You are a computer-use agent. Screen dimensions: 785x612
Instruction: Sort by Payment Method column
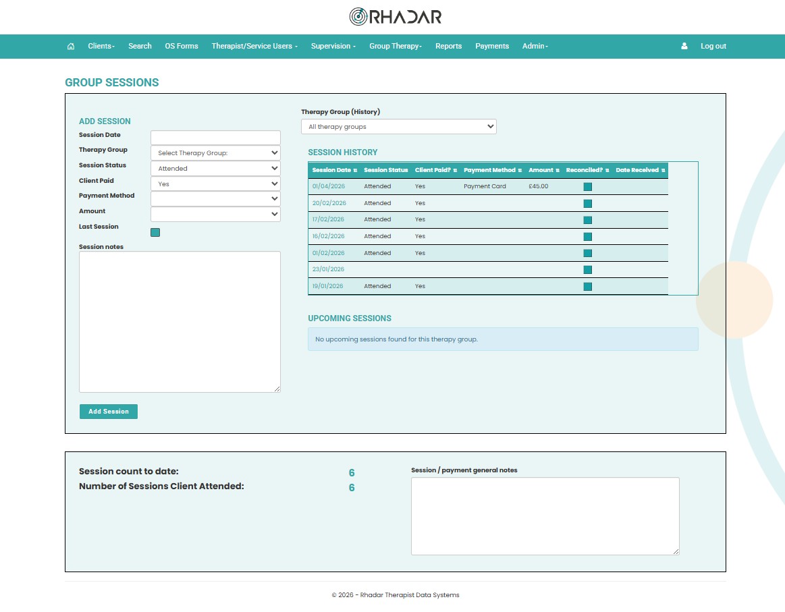click(x=493, y=170)
